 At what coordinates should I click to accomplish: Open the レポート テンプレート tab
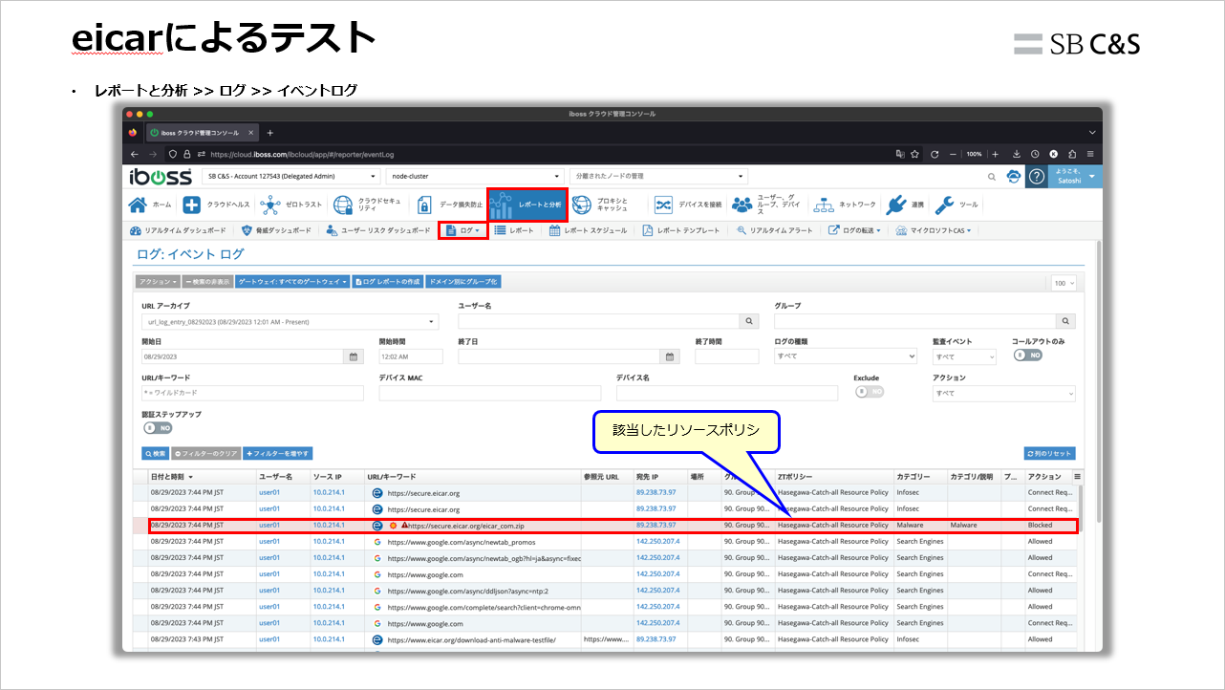pos(681,230)
